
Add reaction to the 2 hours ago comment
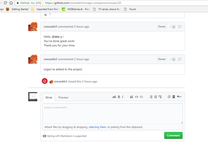(x=173, y=59)
